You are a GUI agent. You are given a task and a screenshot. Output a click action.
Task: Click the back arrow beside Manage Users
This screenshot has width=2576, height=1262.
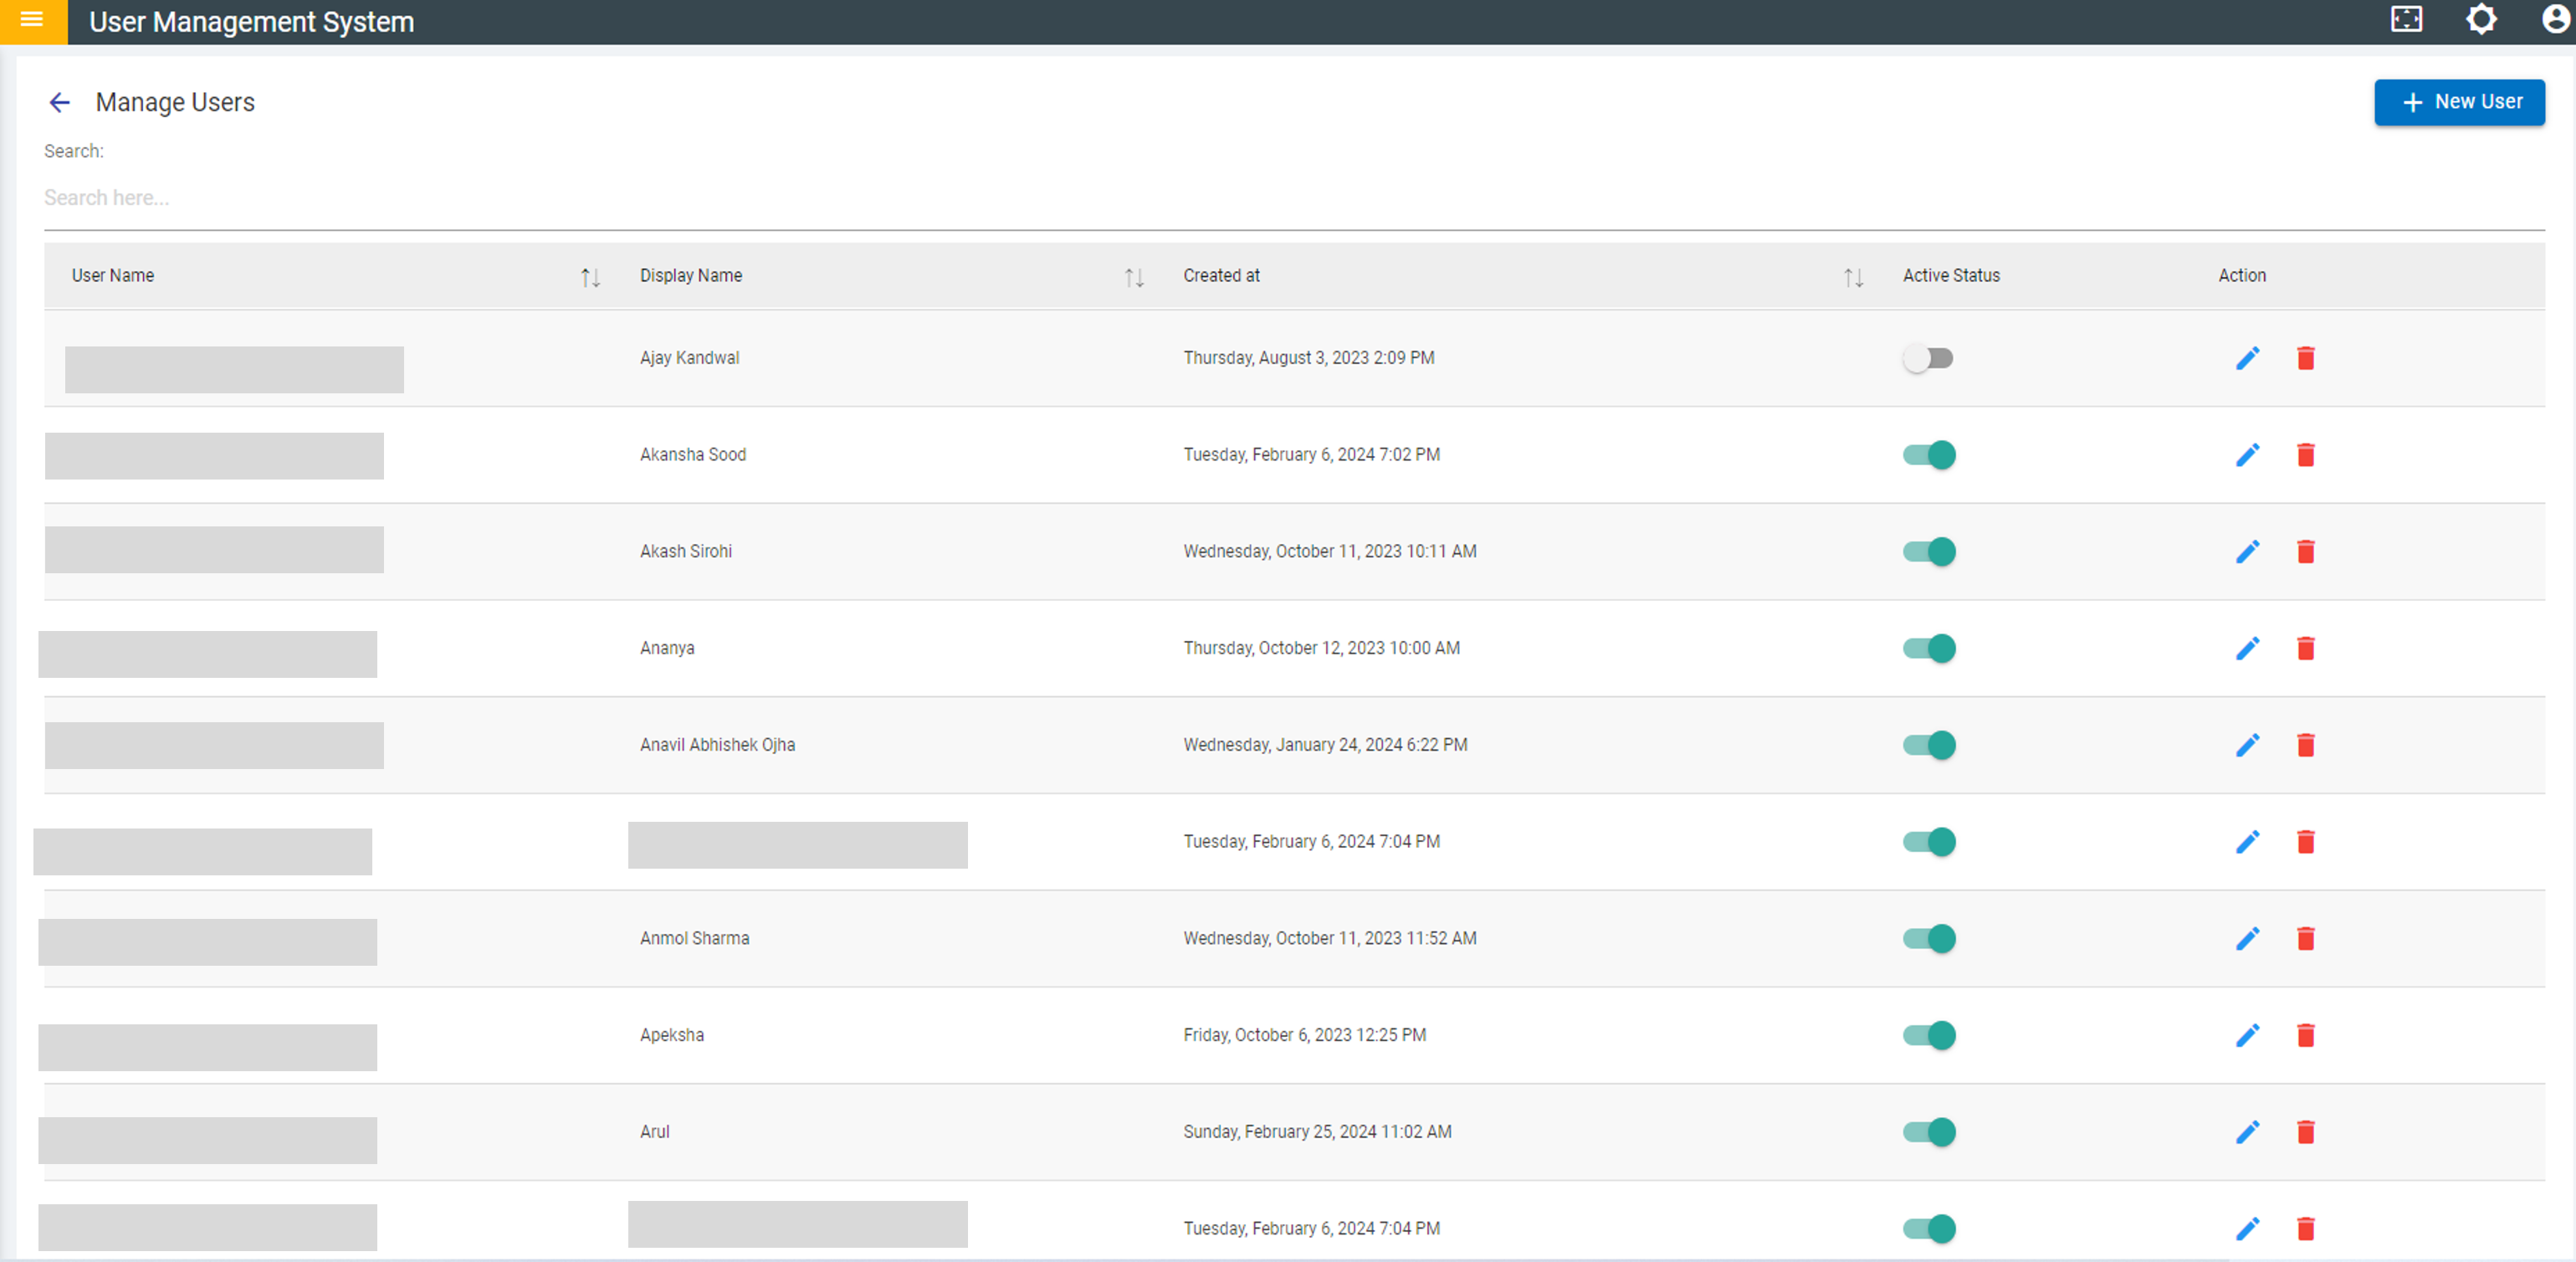[60, 102]
